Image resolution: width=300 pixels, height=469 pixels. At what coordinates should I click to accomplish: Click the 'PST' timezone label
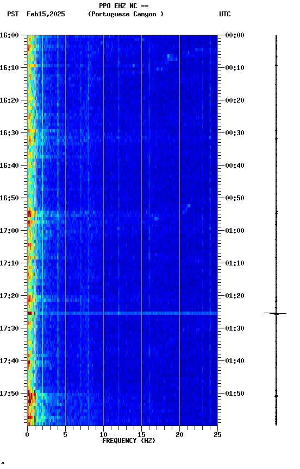13,14
